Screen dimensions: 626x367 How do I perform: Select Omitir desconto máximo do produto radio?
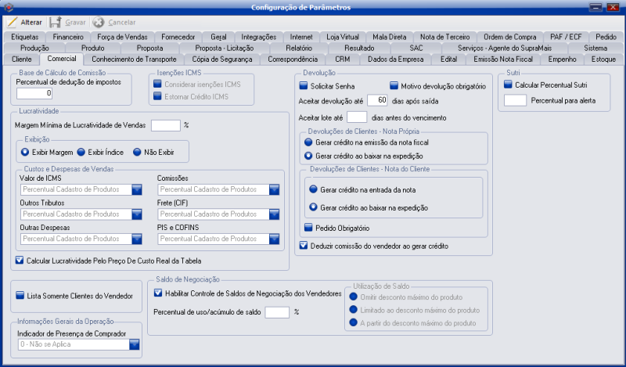click(354, 297)
